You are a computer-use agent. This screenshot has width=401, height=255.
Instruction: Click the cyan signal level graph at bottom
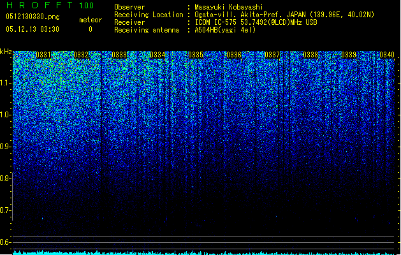(x=204, y=252)
